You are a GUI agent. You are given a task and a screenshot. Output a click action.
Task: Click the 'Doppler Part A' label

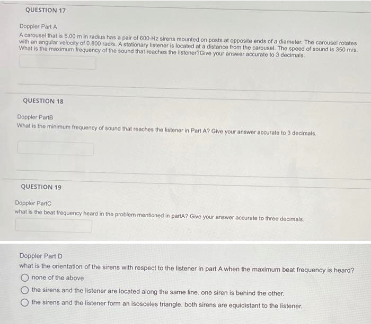point(38,26)
